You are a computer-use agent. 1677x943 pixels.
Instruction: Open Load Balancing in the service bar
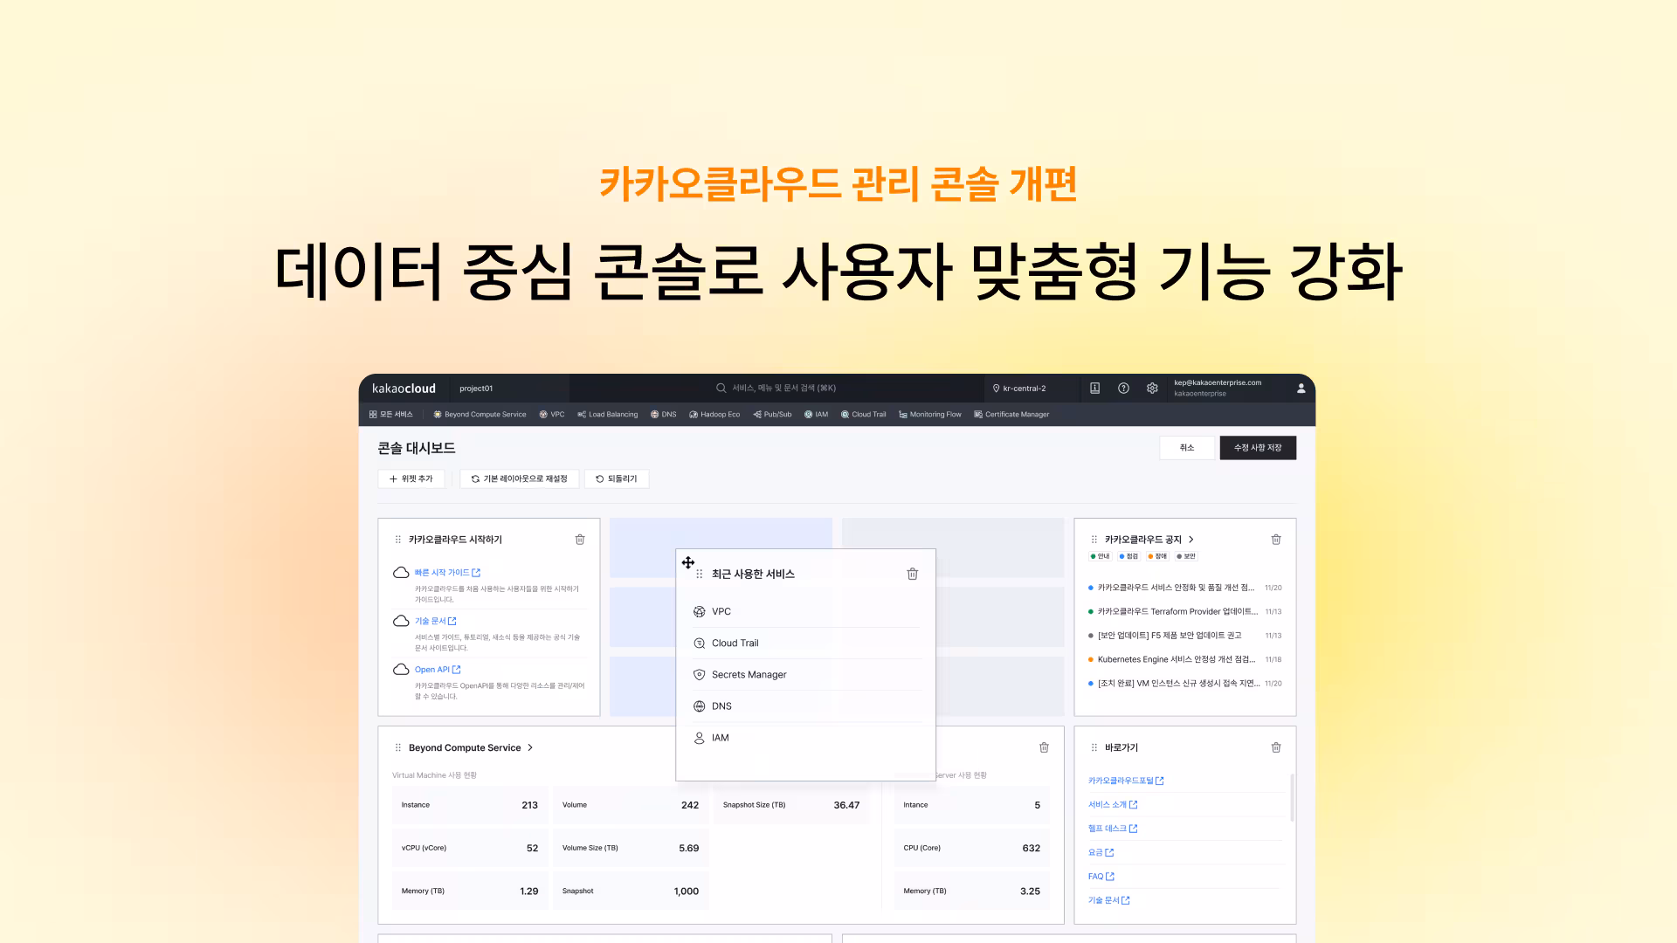[607, 415]
